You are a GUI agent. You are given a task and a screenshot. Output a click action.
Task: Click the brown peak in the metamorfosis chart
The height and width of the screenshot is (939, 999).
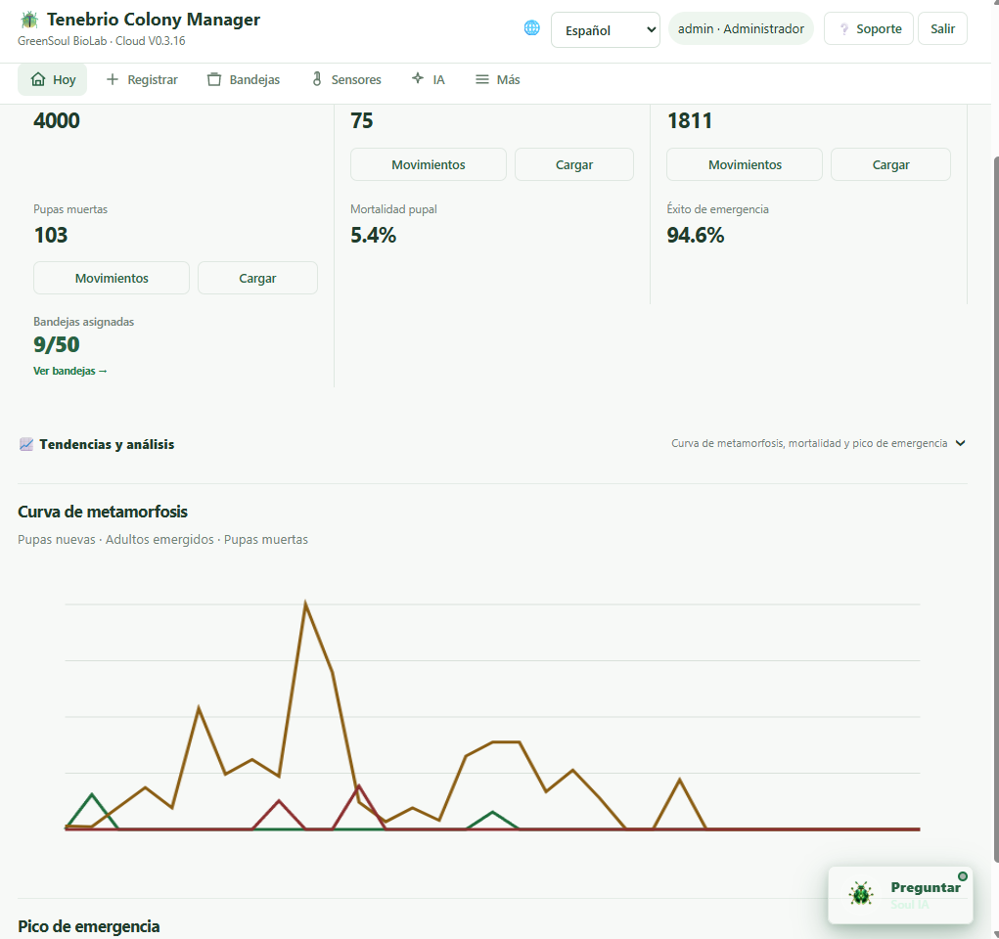[x=306, y=603]
